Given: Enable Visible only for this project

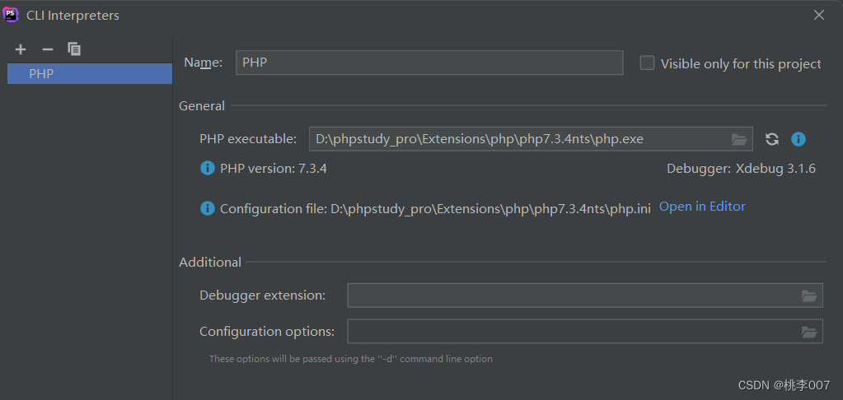Looking at the screenshot, I should (x=648, y=63).
